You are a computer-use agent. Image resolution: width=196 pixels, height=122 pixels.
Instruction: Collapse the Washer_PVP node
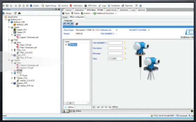tap(12, 83)
